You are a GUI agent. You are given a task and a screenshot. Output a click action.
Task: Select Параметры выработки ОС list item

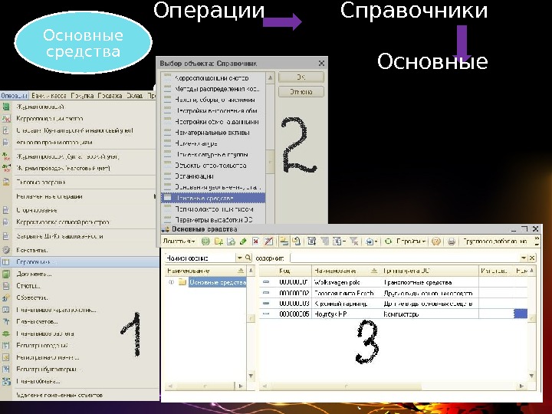214,220
